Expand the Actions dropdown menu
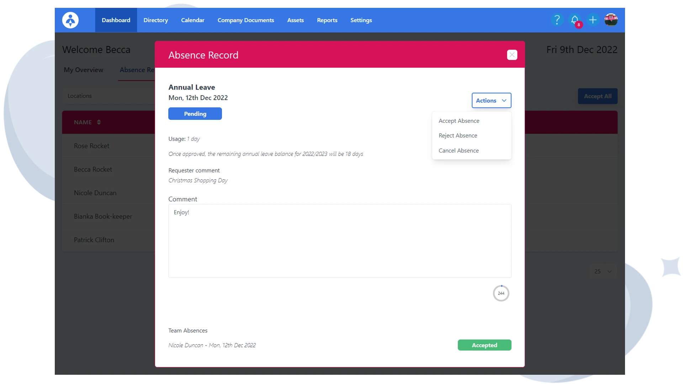The width and height of the screenshot is (683, 384). point(491,100)
